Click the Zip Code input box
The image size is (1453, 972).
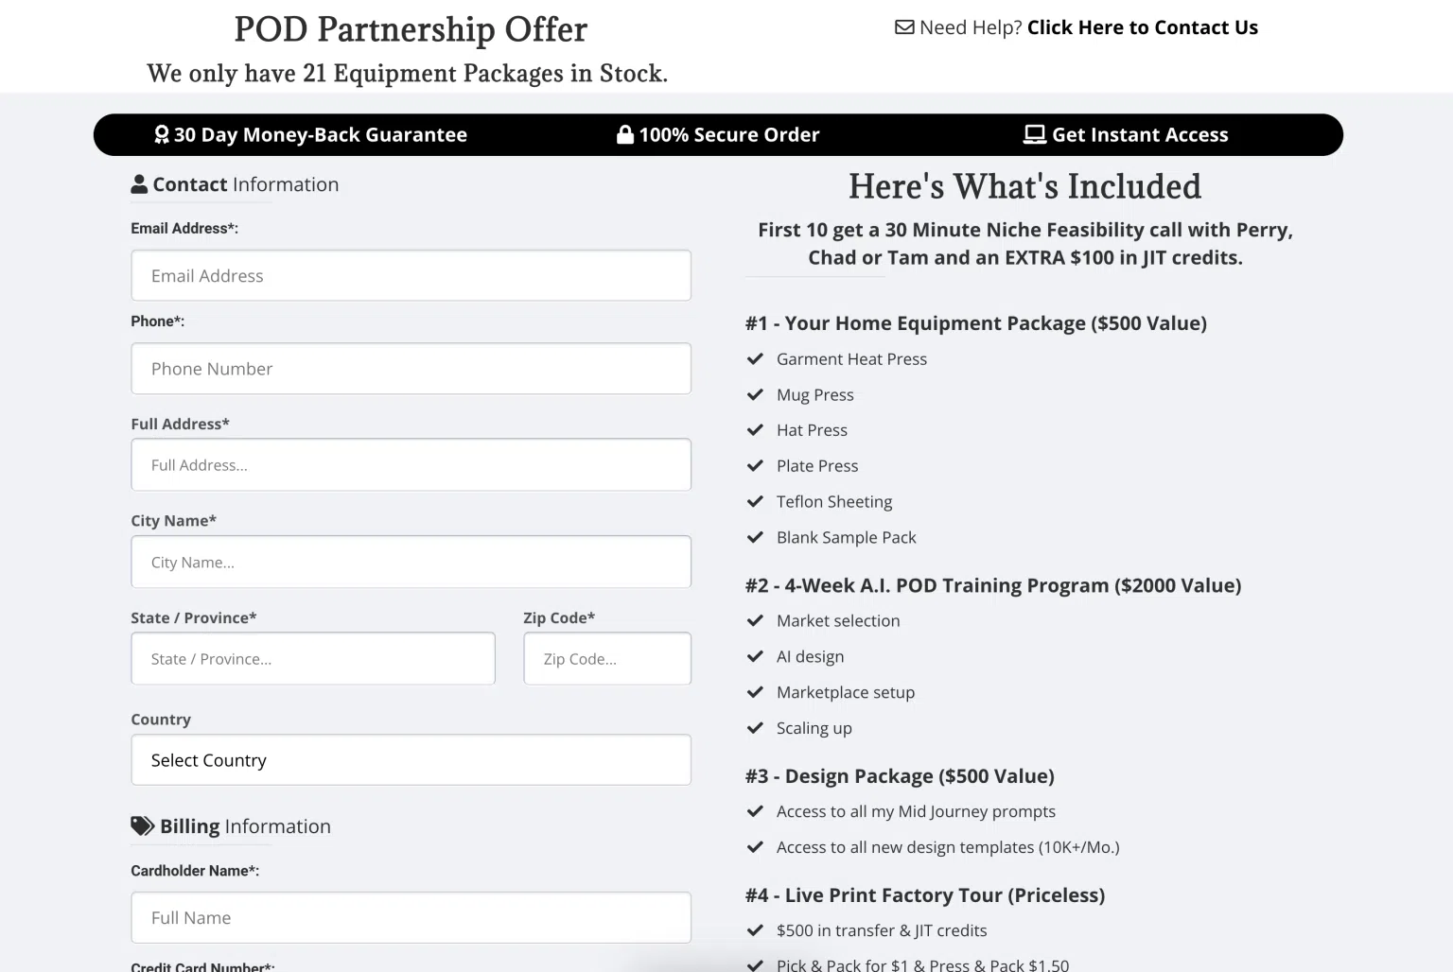click(606, 659)
